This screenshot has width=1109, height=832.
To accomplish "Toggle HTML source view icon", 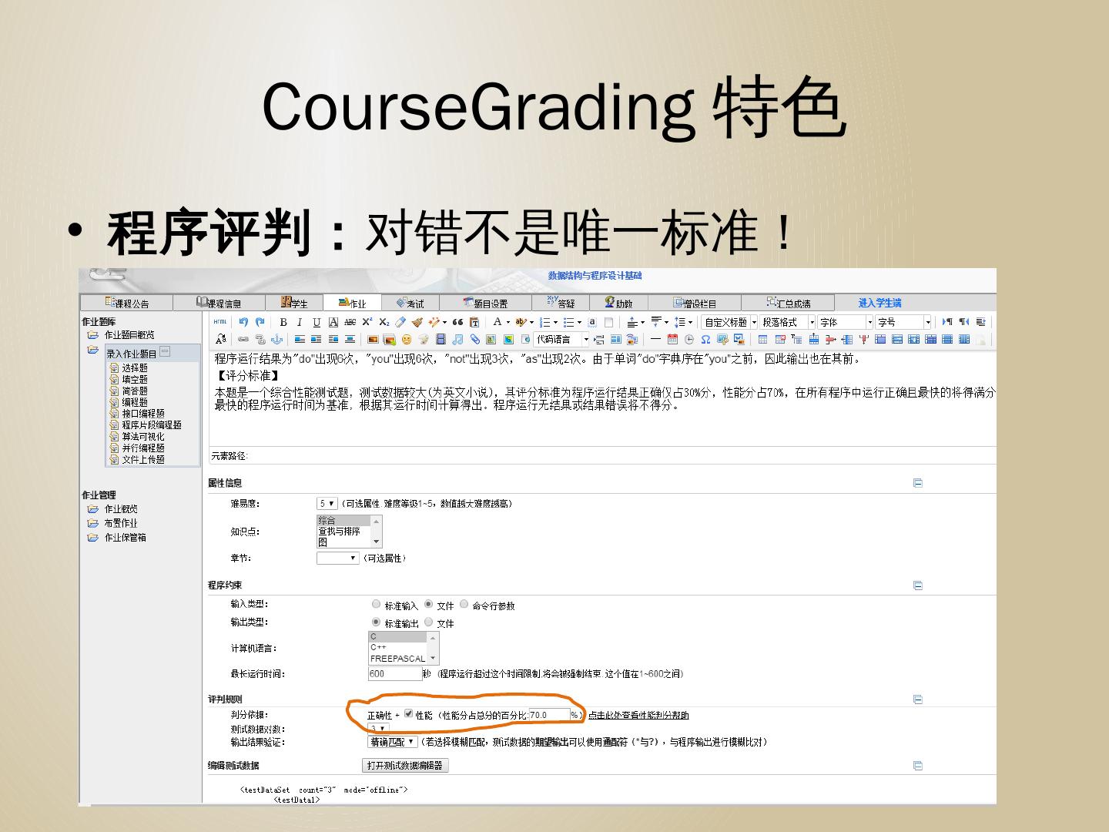I will click(220, 322).
